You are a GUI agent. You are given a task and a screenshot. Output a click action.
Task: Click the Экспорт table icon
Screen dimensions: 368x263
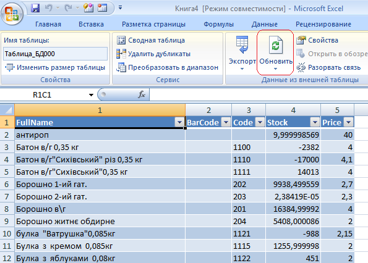pyautogui.click(x=242, y=44)
